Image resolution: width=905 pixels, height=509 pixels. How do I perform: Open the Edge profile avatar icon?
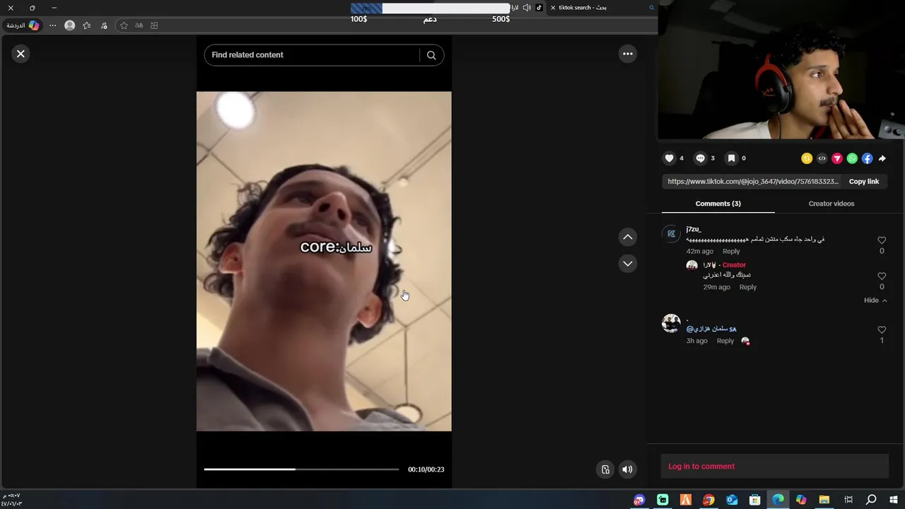coord(69,25)
